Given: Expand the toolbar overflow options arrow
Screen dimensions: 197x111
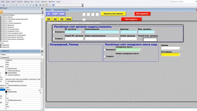Looking at the screenshot, I should (82, 5).
